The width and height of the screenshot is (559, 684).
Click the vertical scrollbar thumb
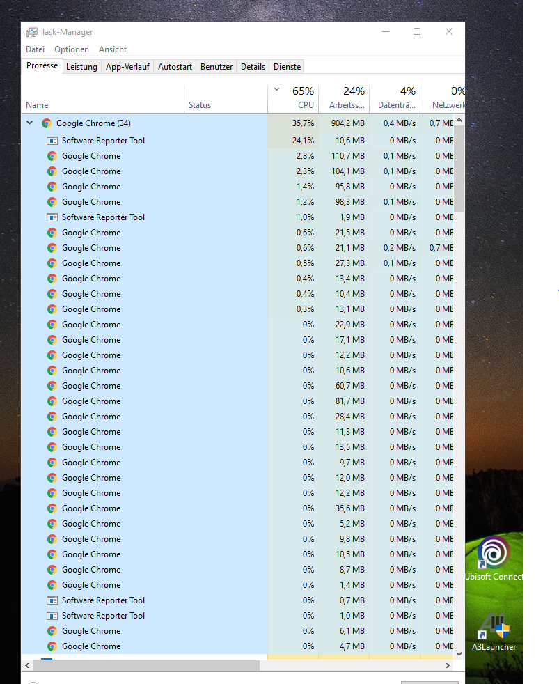pyautogui.click(x=459, y=169)
